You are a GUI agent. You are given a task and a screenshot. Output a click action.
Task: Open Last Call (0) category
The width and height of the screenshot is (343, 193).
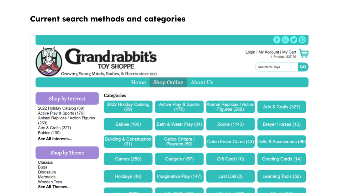click(x=230, y=176)
